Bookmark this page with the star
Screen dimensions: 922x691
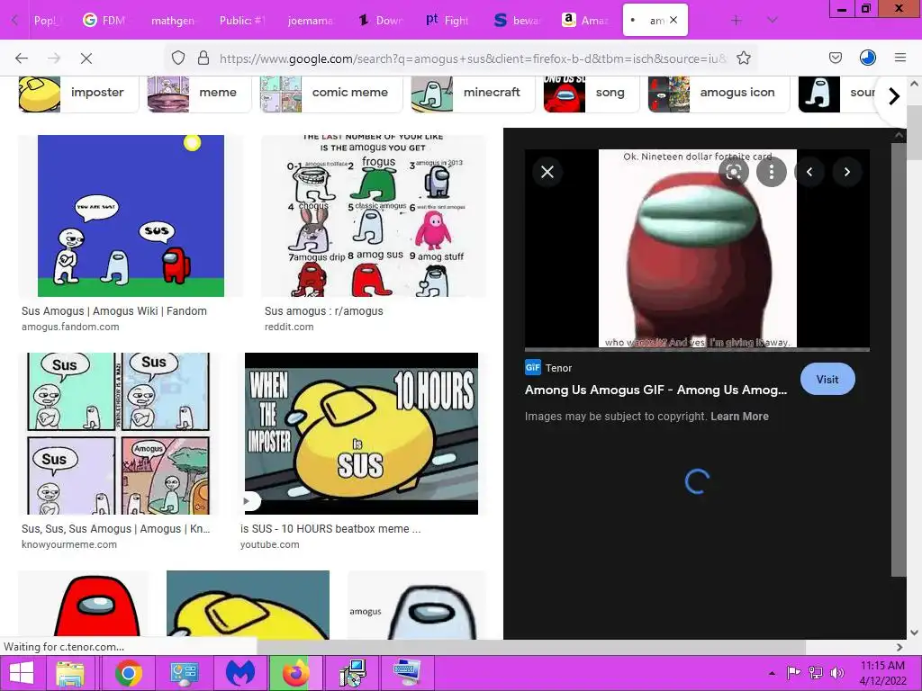743,58
